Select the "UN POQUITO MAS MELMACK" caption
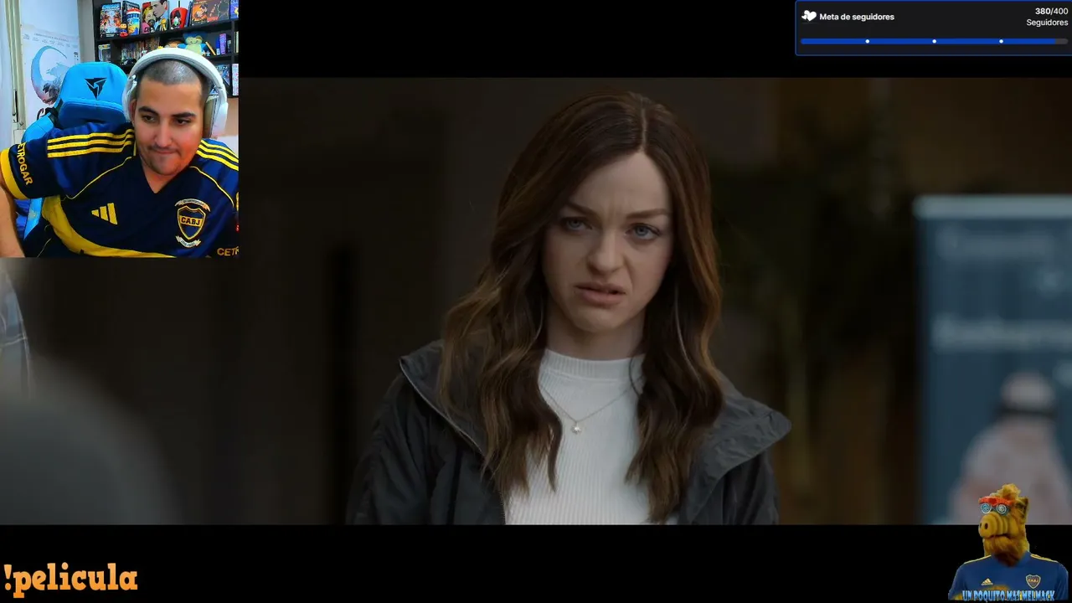 point(1009,595)
